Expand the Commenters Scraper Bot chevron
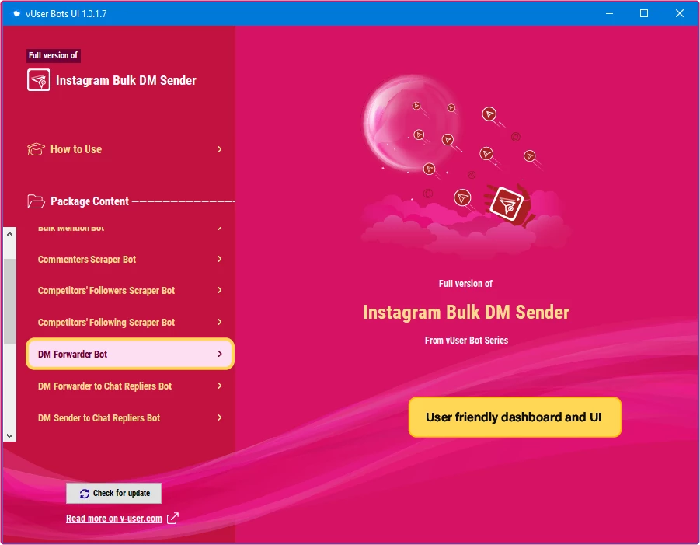 point(220,259)
